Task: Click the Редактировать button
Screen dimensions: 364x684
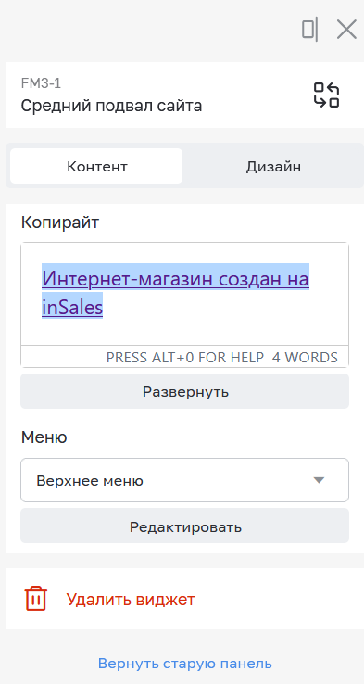Action: click(x=185, y=526)
